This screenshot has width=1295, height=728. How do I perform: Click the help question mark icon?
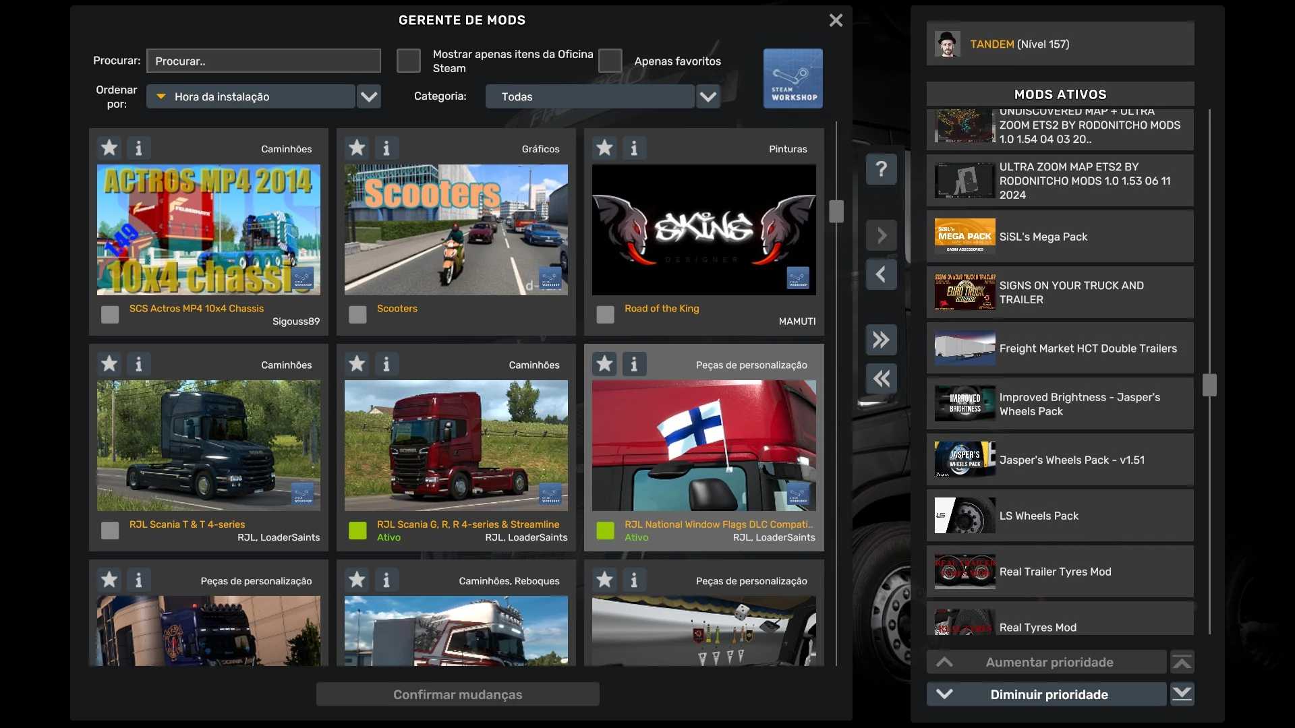click(x=881, y=169)
